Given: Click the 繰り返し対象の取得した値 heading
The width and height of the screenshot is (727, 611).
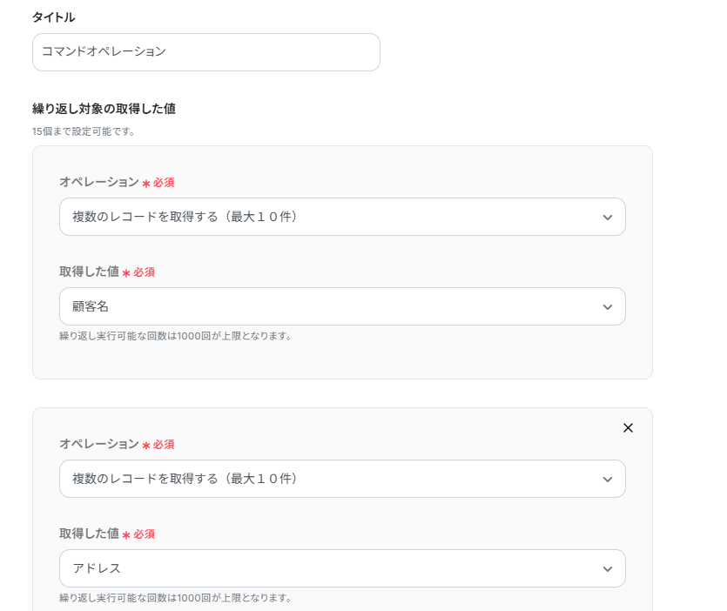Looking at the screenshot, I should 104,109.
